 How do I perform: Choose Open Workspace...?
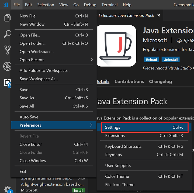coord(54,51)
